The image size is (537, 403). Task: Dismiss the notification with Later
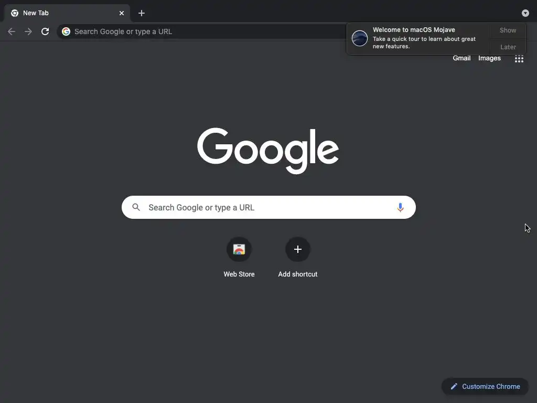point(508,47)
